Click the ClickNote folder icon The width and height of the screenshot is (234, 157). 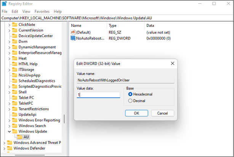(x=14, y=25)
